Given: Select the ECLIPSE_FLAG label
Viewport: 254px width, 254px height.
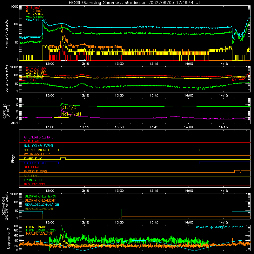Looking at the screenshot, I should pyautogui.click(x=35, y=163).
